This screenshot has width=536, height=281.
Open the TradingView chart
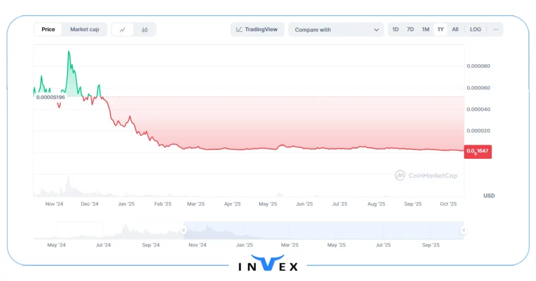(257, 29)
